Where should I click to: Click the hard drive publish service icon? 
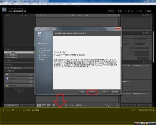click(7, 75)
